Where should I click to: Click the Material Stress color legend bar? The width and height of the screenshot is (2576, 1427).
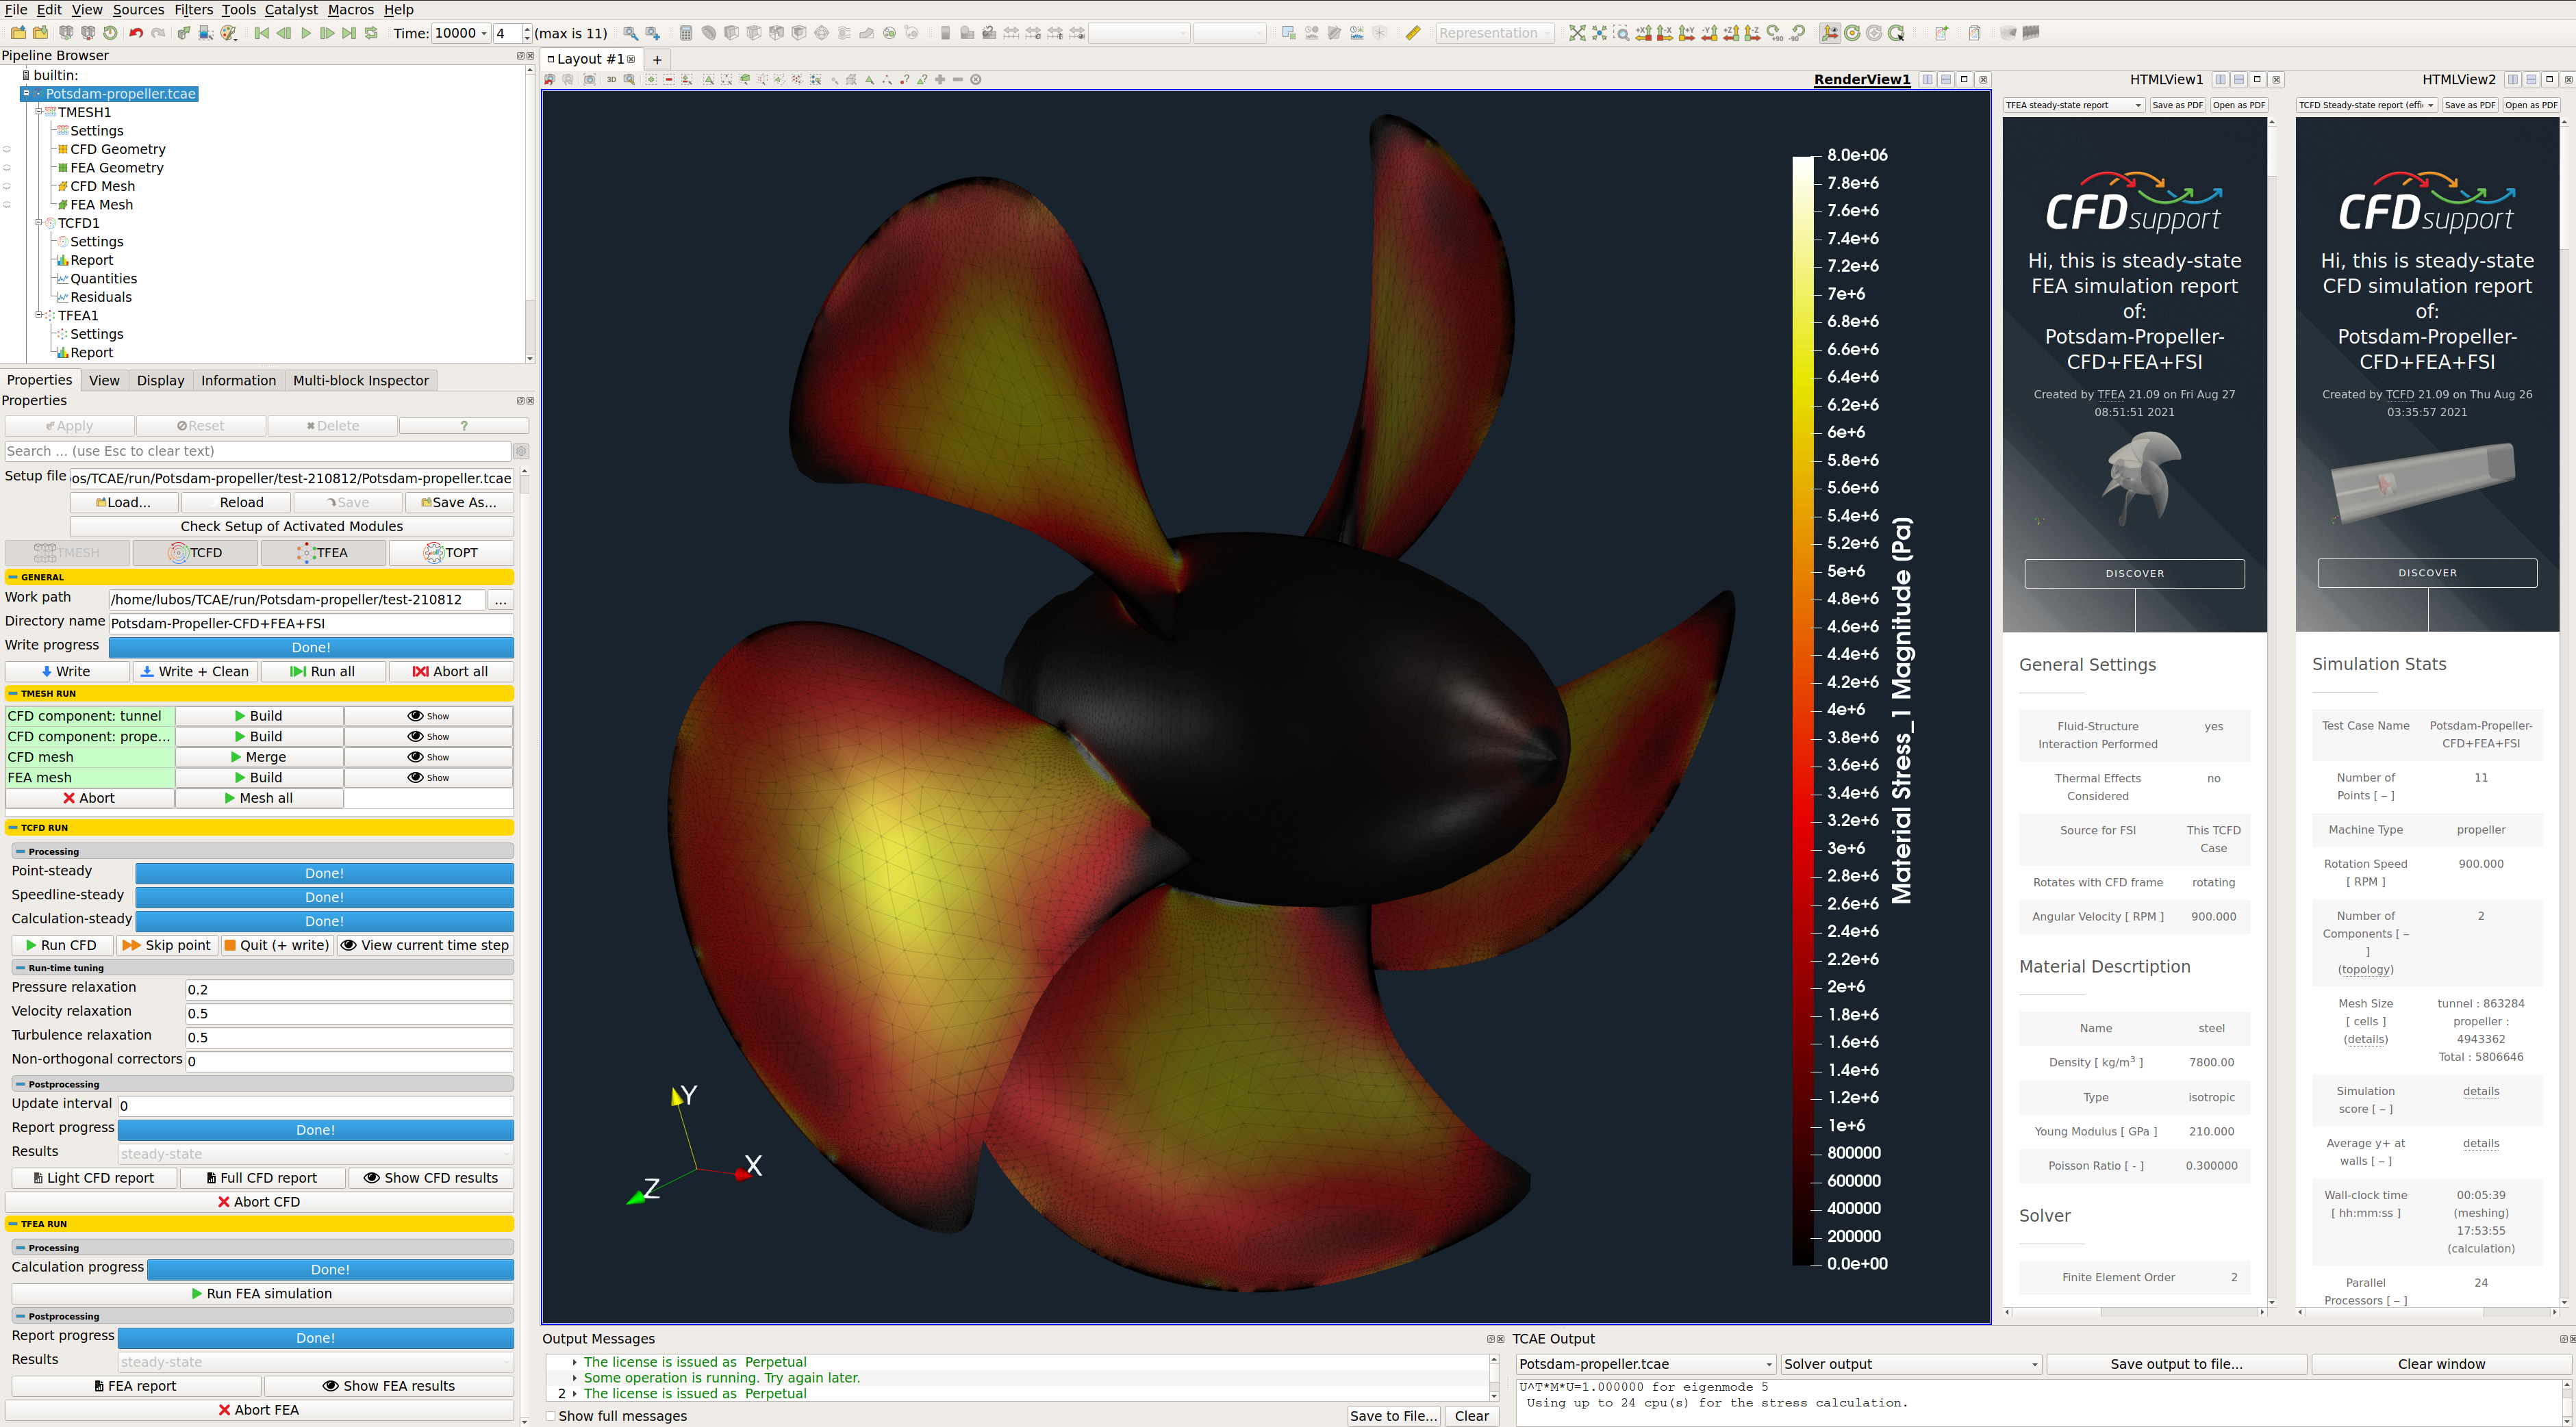[1803, 710]
